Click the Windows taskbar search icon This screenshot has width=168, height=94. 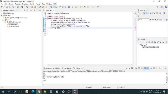click(x=9, y=92)
